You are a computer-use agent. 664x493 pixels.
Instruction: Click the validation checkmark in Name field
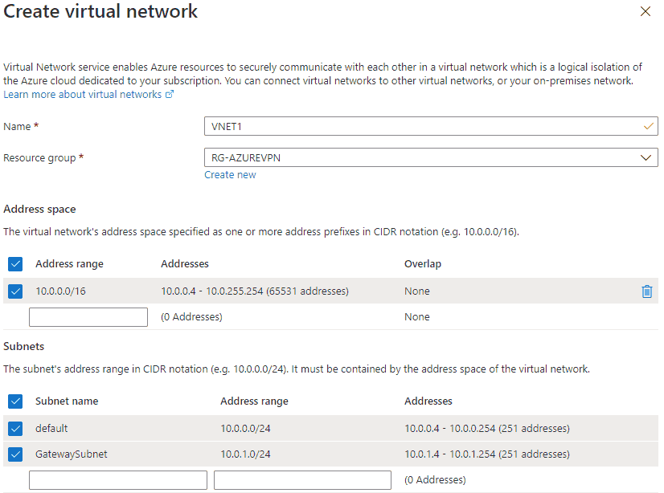click(x=649, y=126)
